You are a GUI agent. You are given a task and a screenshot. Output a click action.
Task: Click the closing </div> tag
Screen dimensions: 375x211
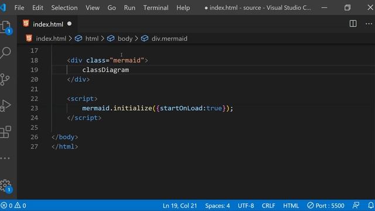tap(78, 80)
